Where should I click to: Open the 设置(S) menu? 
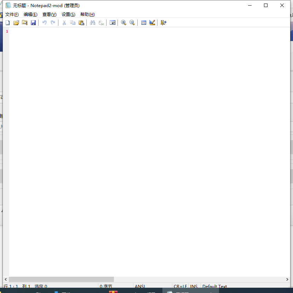(68, 15)
